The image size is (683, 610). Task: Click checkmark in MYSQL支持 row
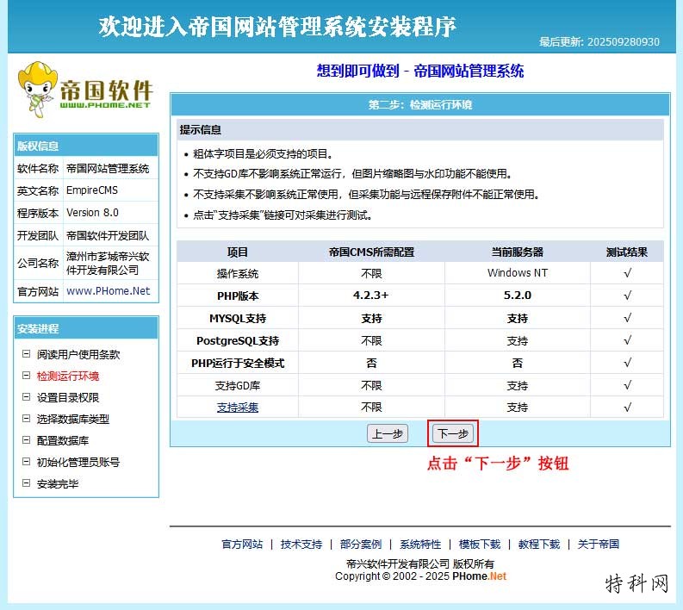click(x=627, y=318)
